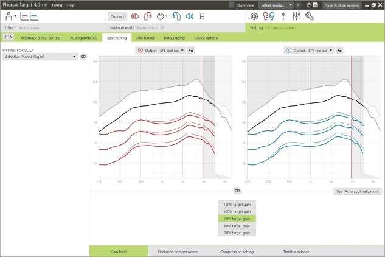Open right graph curve options icon
Image resolution: width=385 pixels, height=257 pixels.
tap(190, 51)
